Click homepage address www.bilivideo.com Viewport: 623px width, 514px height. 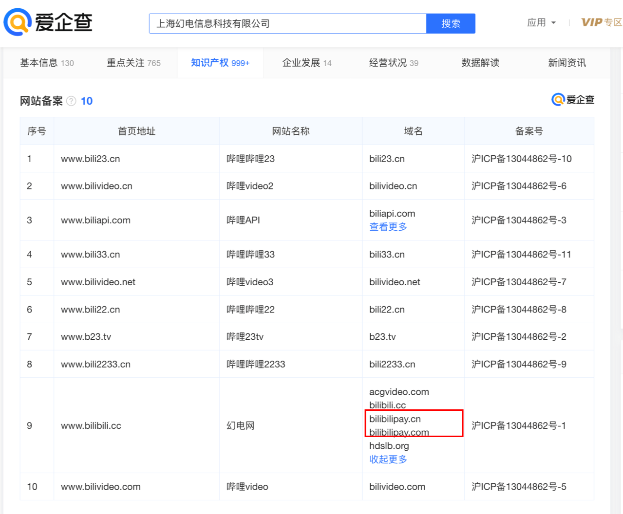(x=100, y=487)
